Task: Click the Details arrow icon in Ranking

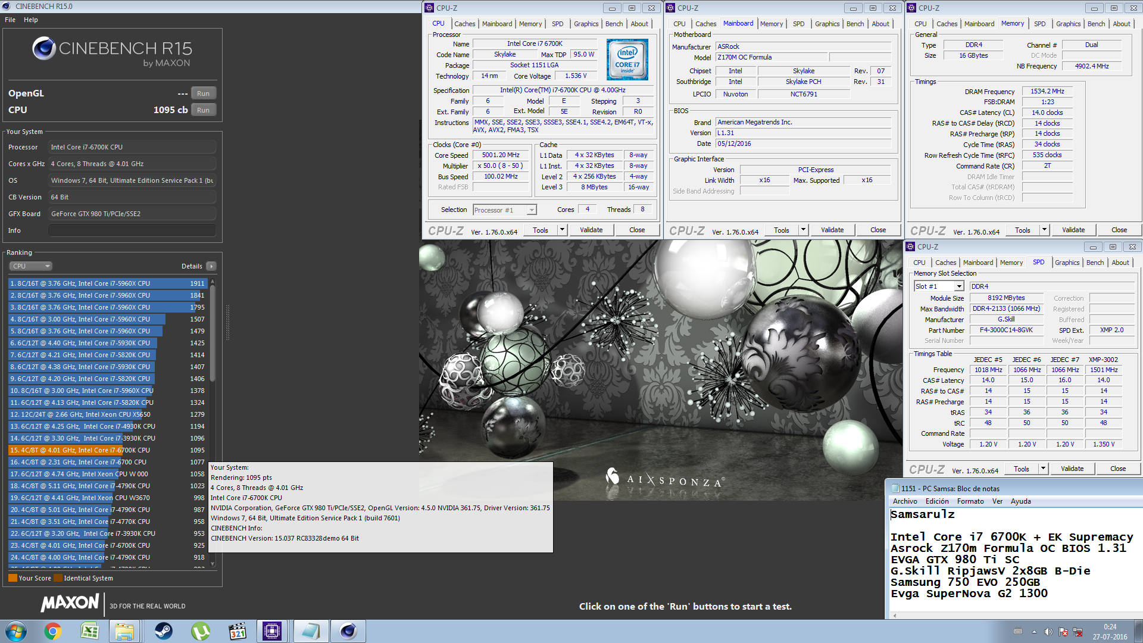Action: tap(211, 266)
